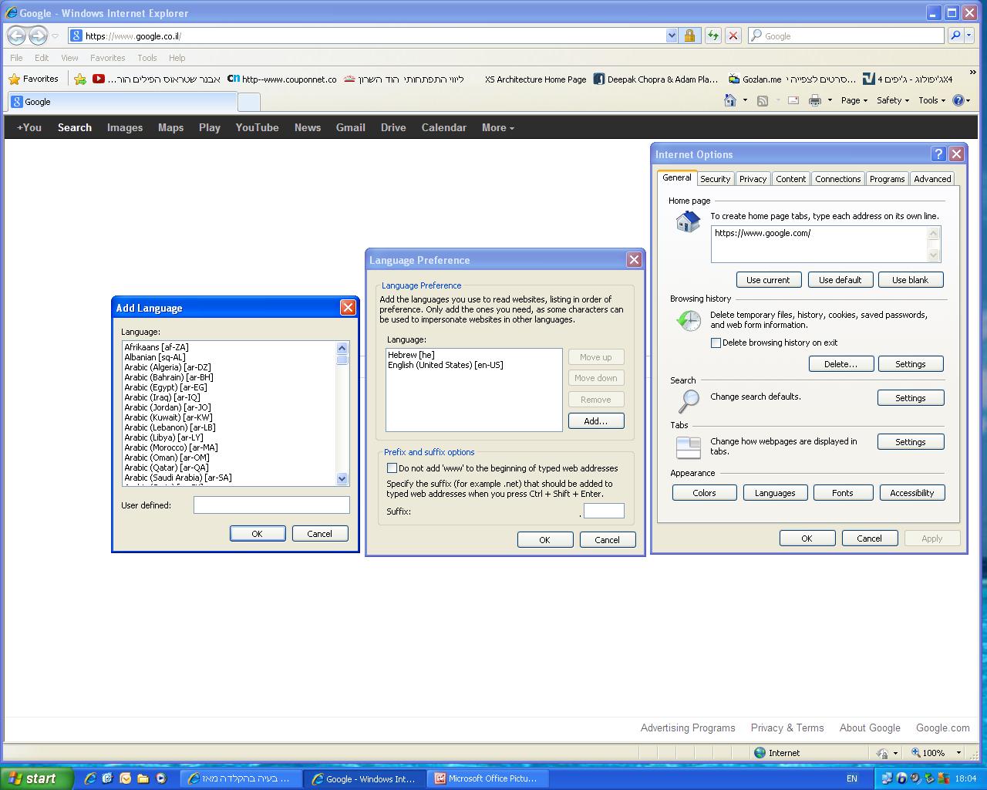Click the Home icon in command bar
This screenshot has width=987, height=790.
(730, 100)
